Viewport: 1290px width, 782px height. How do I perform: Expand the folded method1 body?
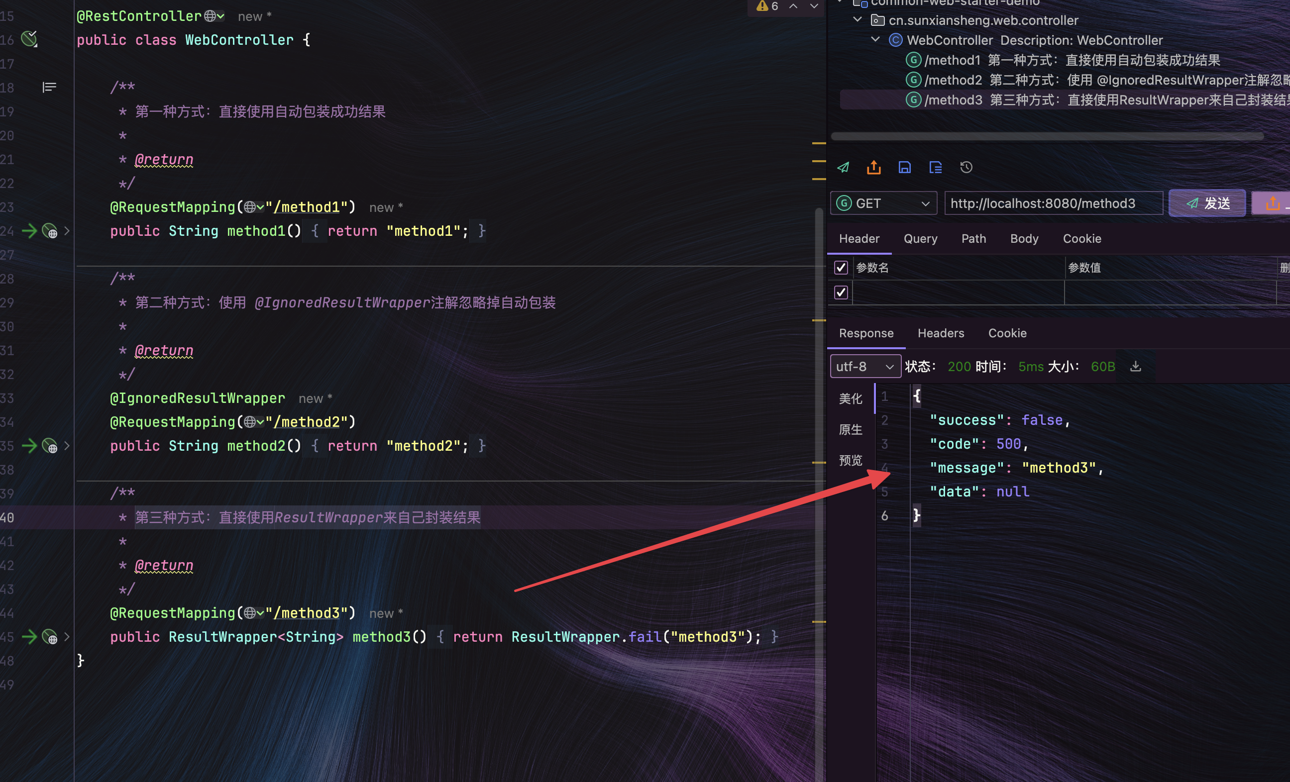coord(67,230)
